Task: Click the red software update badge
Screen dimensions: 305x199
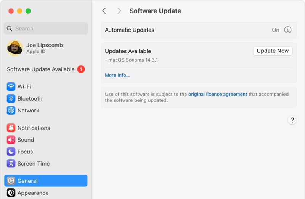Action: [x=81, y=69]
